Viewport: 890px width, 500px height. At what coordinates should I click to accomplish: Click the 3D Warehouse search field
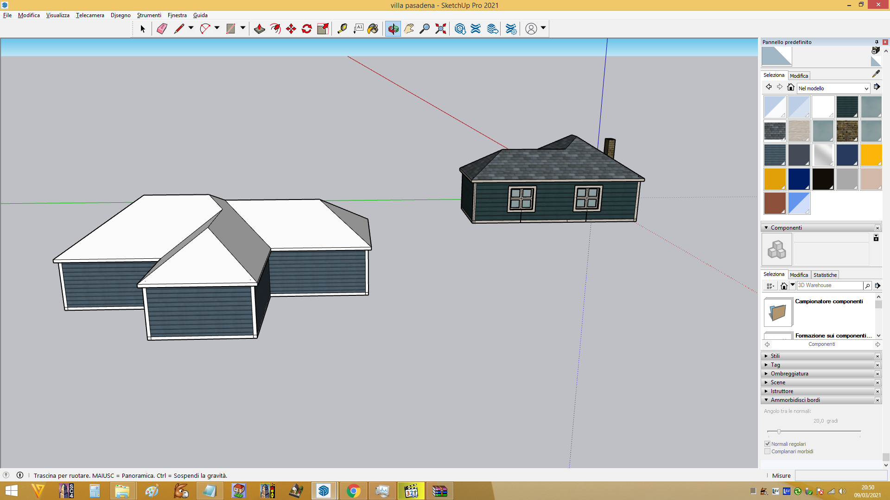click(830, 286)
